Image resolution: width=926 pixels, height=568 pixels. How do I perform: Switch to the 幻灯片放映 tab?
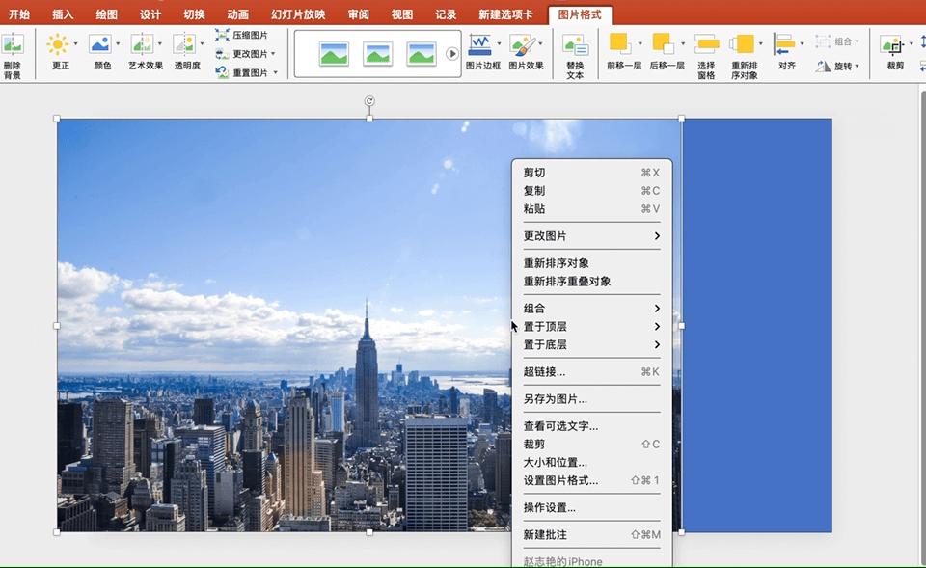298,14
